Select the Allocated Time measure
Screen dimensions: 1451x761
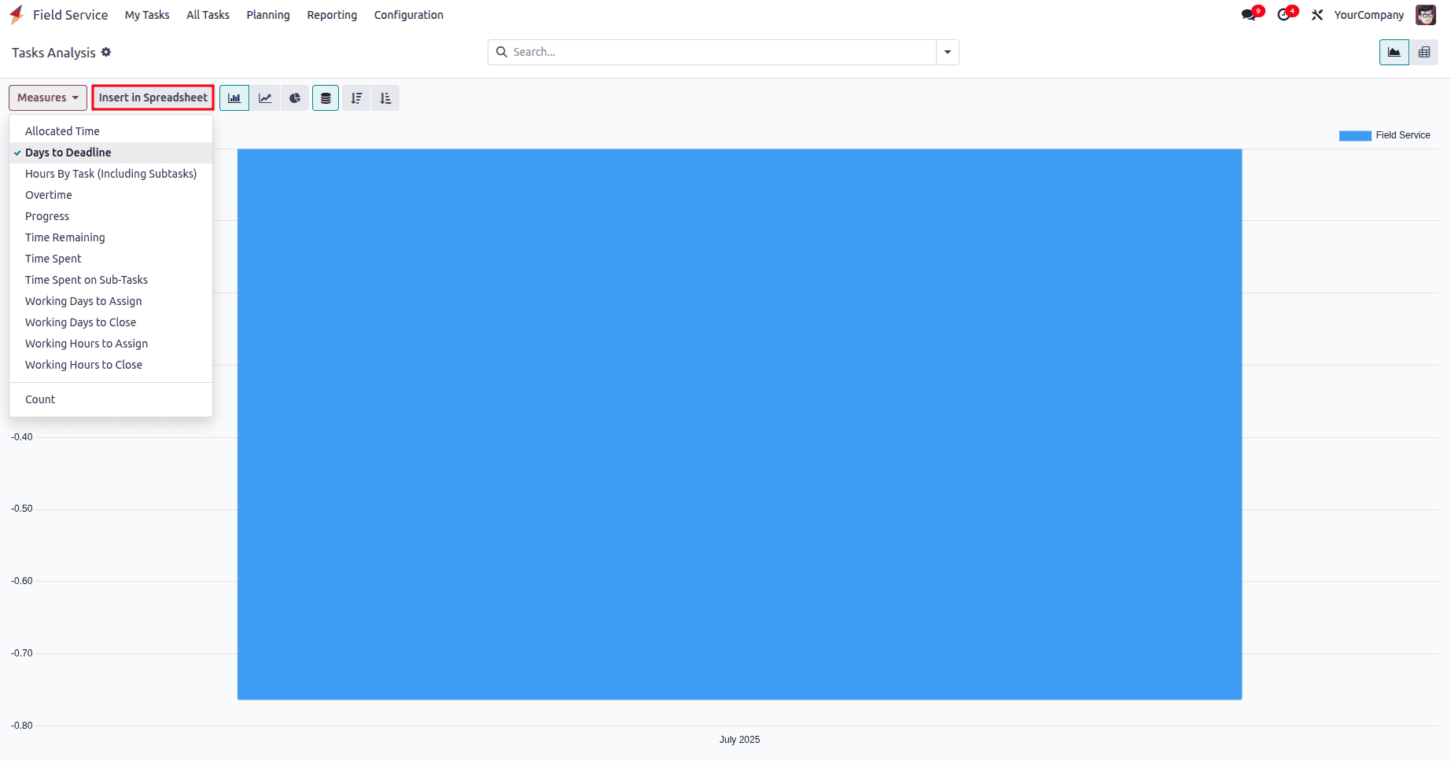click(111, 131)
